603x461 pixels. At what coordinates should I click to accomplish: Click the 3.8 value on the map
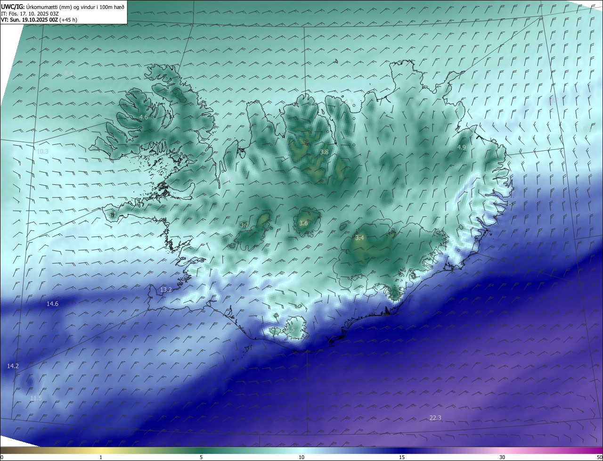pos(324,152)
